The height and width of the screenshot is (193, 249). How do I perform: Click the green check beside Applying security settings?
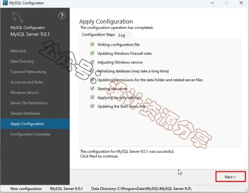(92, 97)
